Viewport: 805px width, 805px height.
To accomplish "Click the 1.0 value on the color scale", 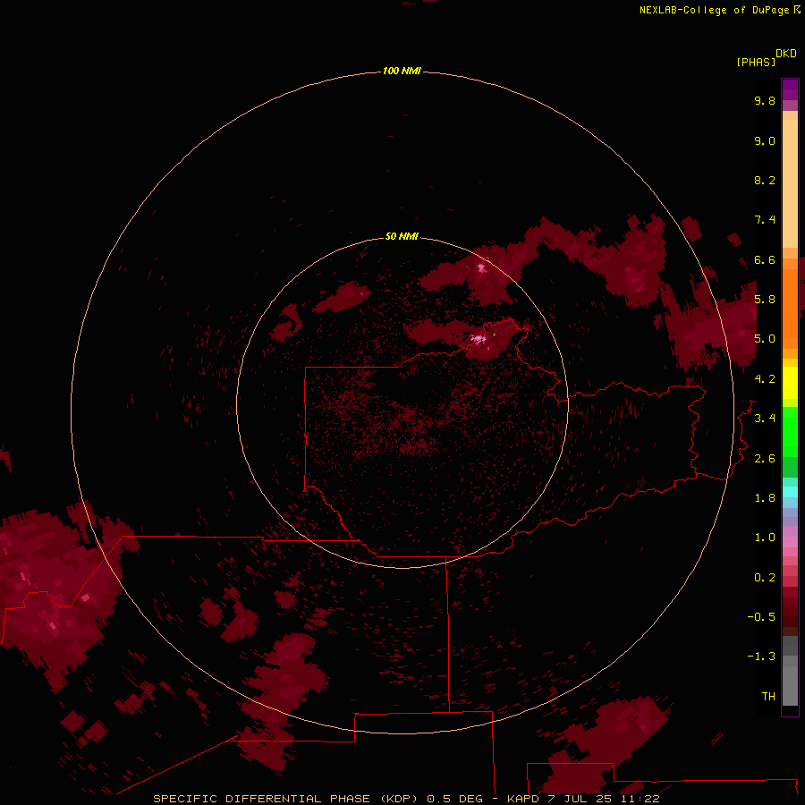I will click(x=765, y=538).
